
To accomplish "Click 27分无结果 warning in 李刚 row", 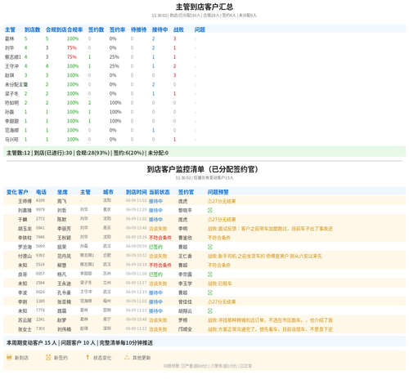I will coord(222,301).
